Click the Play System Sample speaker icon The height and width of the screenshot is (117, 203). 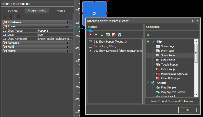point(158,92)
